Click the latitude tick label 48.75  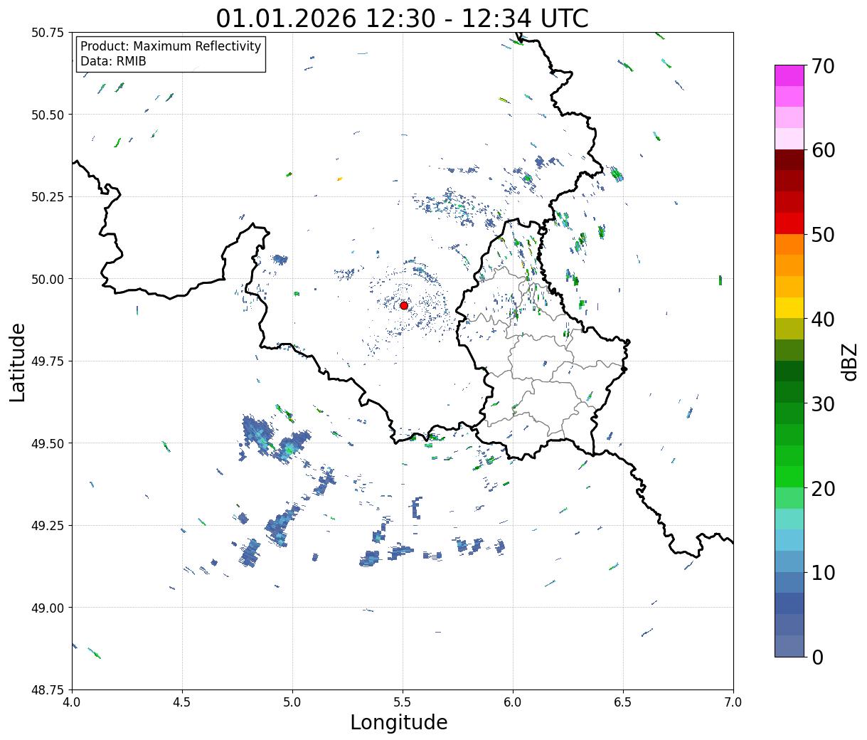[x=48, y=690]
